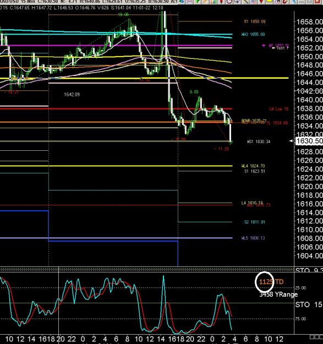Click the STO 15 indicator label

[x=309, y=304]
